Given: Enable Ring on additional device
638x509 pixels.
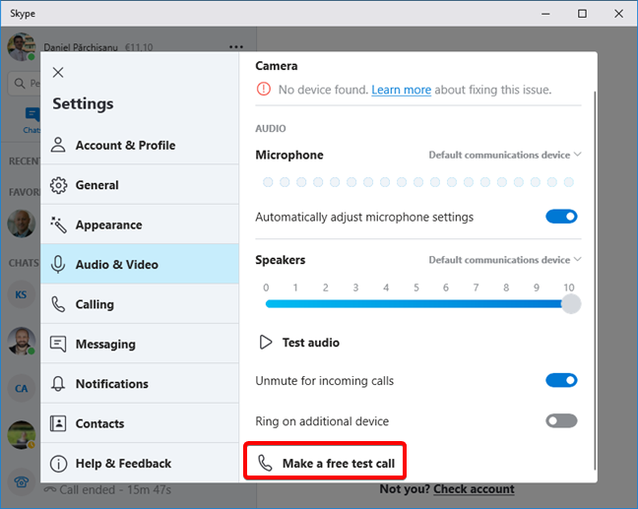Looking at the screenshot, I should click(x=561, y=420).
